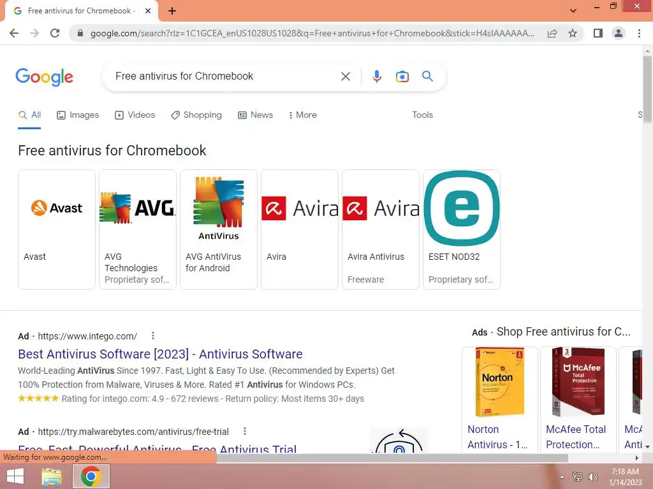Switch to the News tab
This screenshot has width=653, height=489.
click(x=255, y=115)
